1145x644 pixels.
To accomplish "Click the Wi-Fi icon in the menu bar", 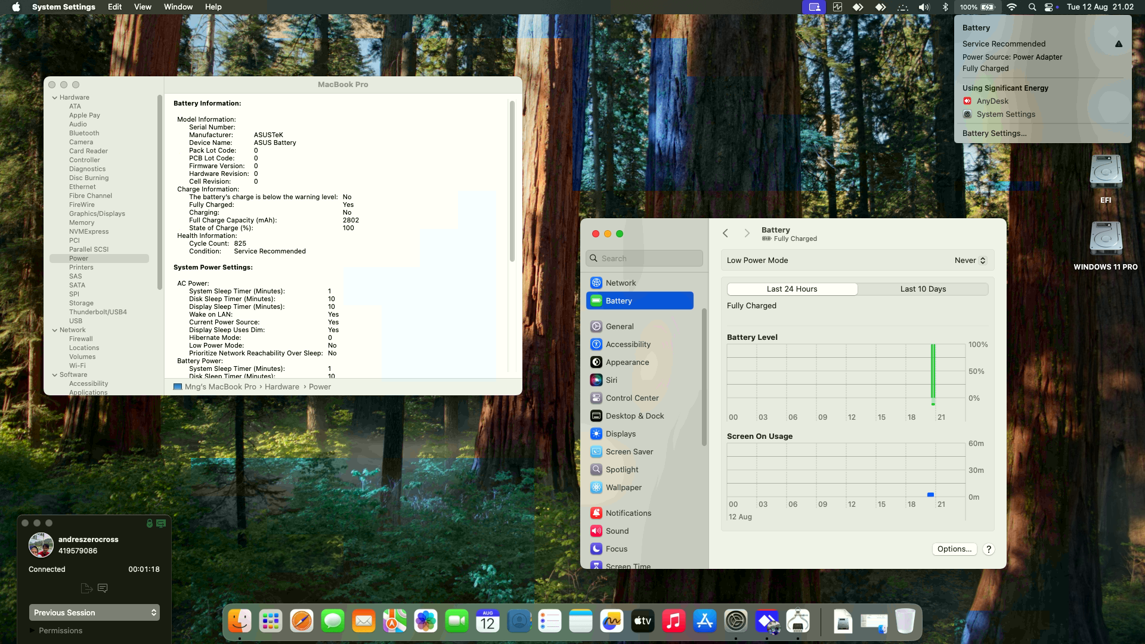I will tap(1011, 7).
